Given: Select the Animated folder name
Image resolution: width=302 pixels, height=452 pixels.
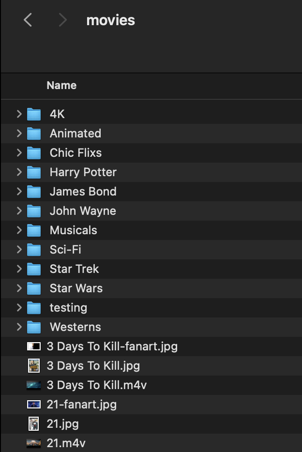Looking at the screenshot, I should pyautogui.click(x=75, y=133).
